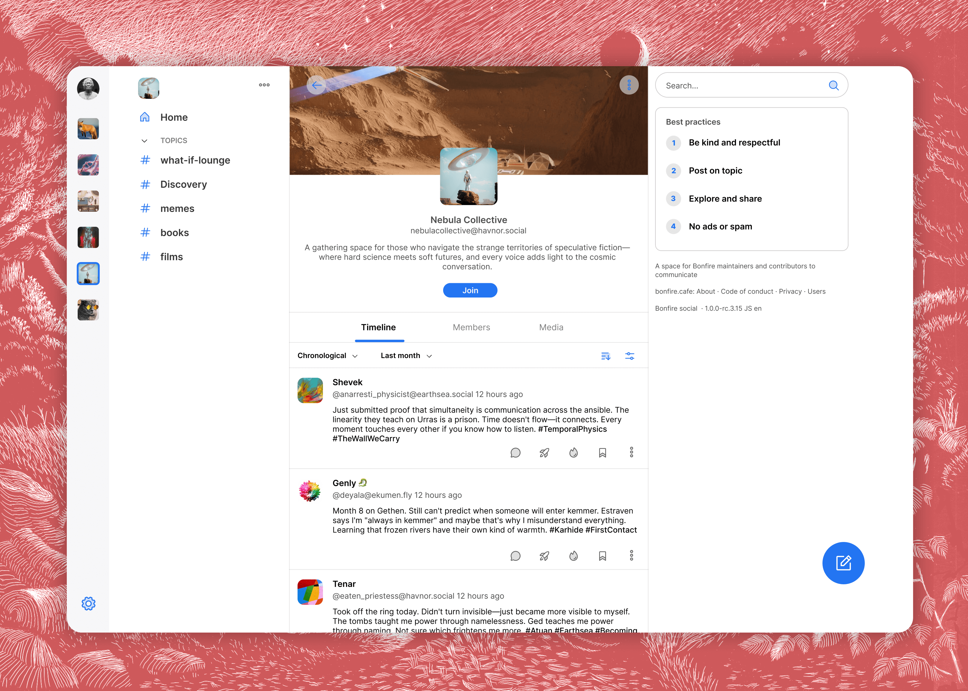The width and height of the screenshot is (968, 691).
Task: Bookmark Shevek's post
Action: point(602,452)
